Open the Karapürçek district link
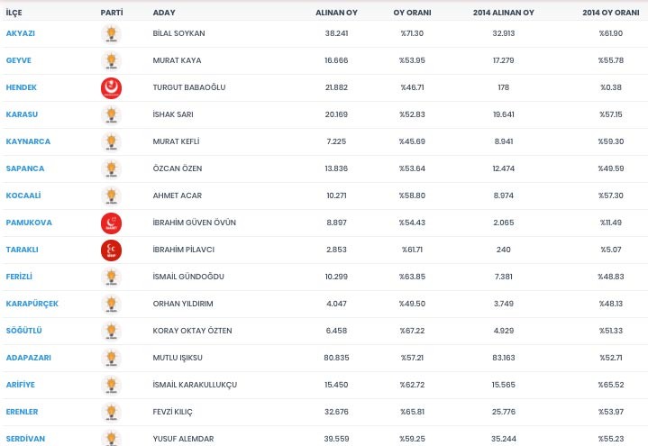648x446 pixels. click(32, 304)
